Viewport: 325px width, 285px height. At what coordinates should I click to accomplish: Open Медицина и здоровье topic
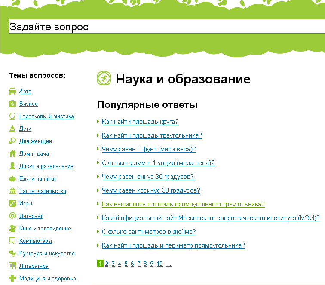click(x=48, y=279)
